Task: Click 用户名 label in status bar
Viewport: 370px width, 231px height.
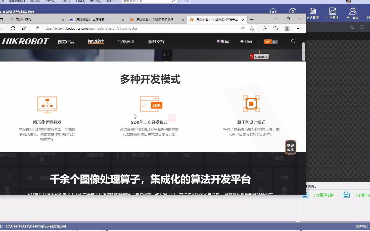Action: [362, 226]
